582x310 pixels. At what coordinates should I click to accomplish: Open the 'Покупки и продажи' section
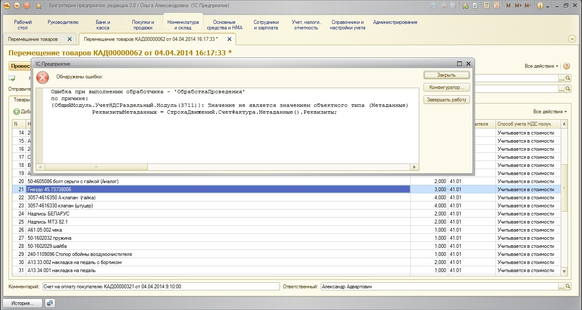pos(143,25)
